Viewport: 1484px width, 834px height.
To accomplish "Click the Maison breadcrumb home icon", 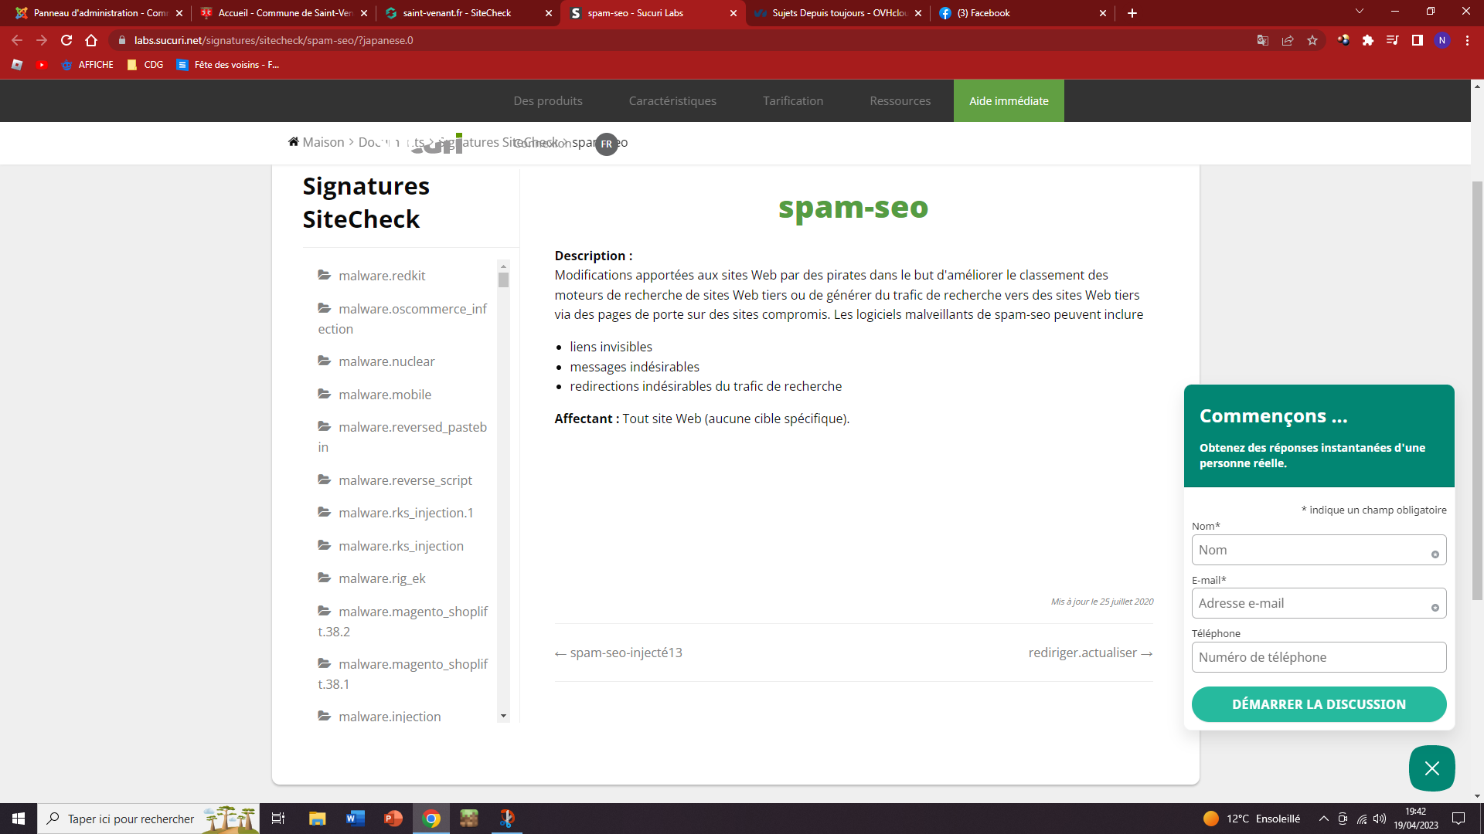I will coord(294,142).
